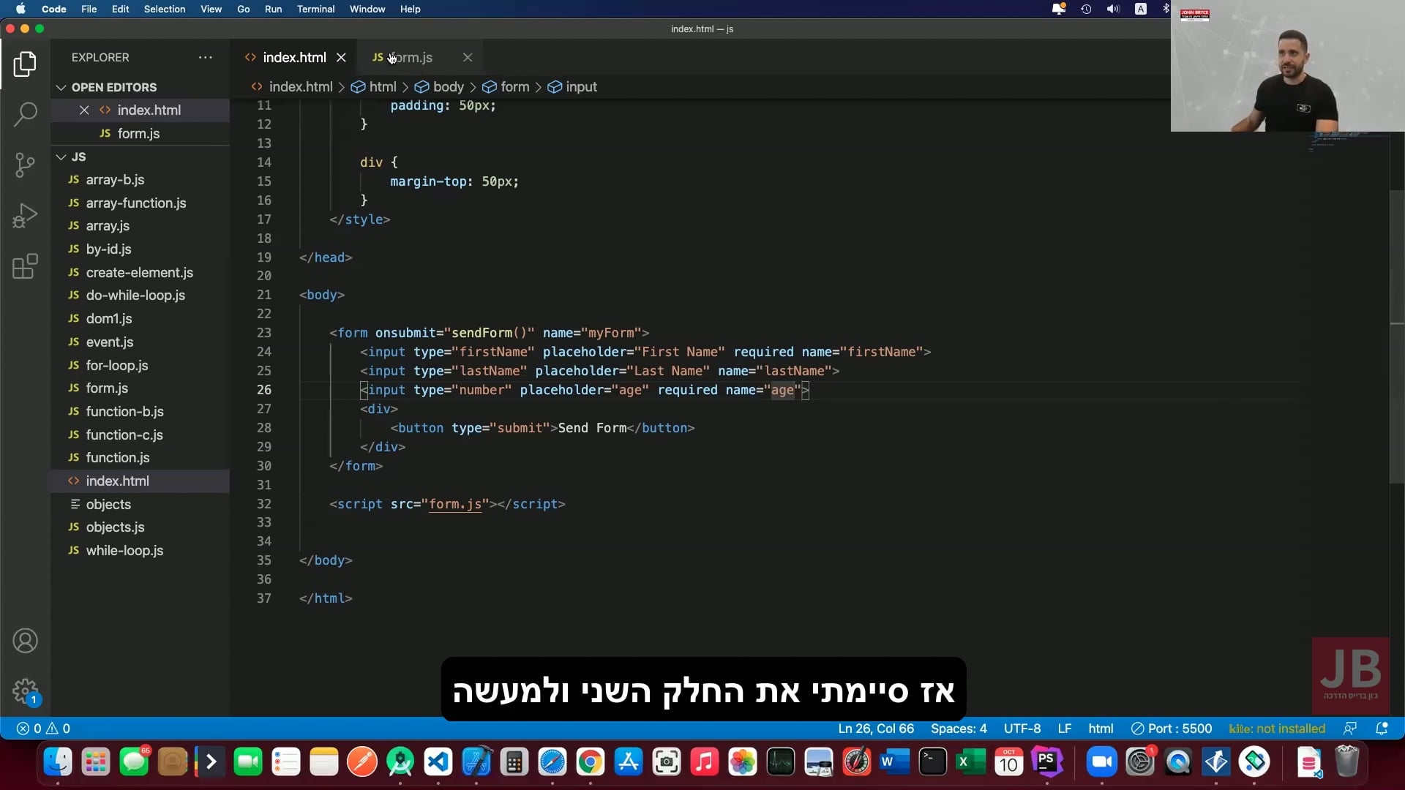Open Run and Debug view icon
Screen dimensions: 1405x790
[25, 216]
